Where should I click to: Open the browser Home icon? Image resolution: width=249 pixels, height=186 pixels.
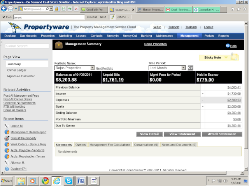click(233, 9)
